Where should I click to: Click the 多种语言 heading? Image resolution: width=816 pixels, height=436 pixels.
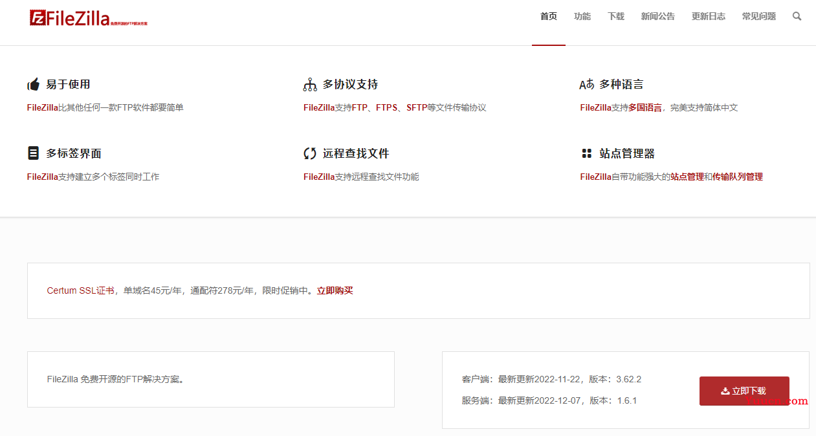(x=621, y=85)
